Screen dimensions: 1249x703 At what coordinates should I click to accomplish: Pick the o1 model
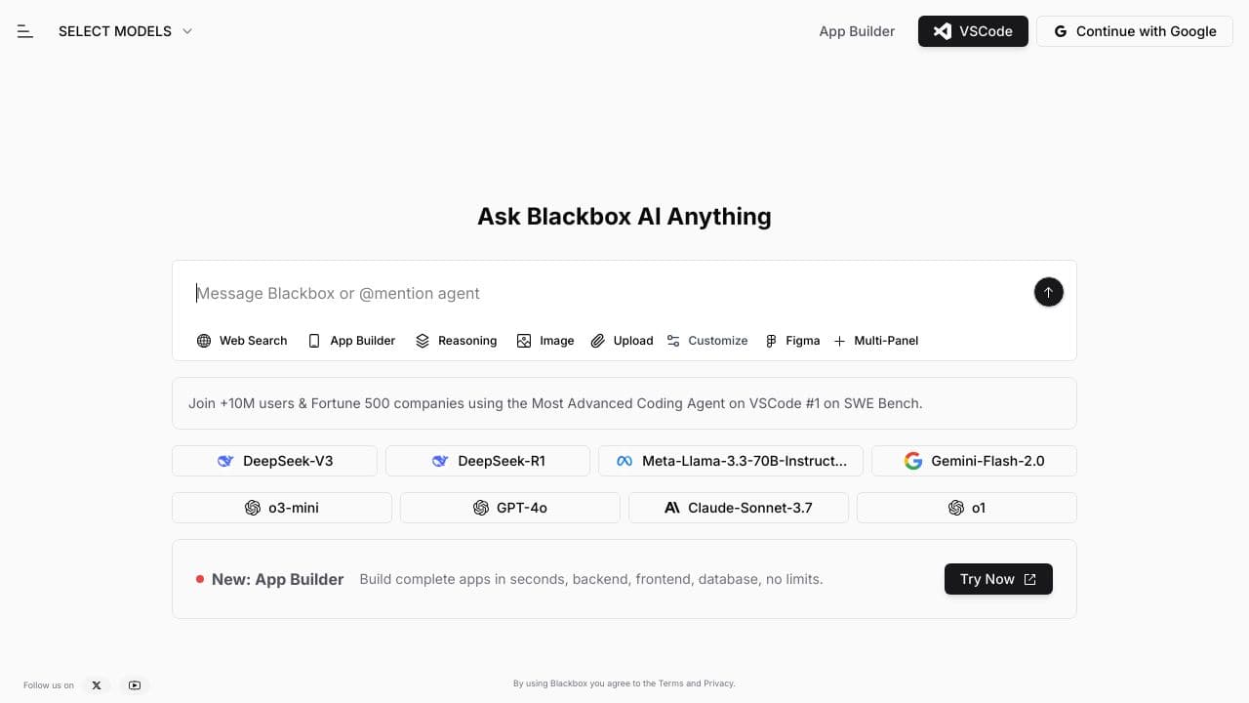[967, 508]
